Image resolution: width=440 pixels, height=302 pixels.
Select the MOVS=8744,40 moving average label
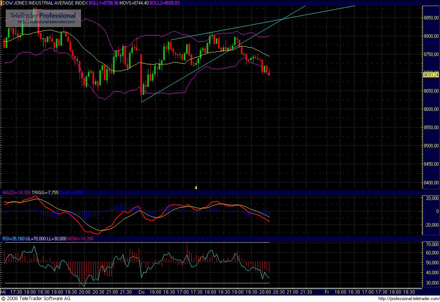click(x=134, y=3)
